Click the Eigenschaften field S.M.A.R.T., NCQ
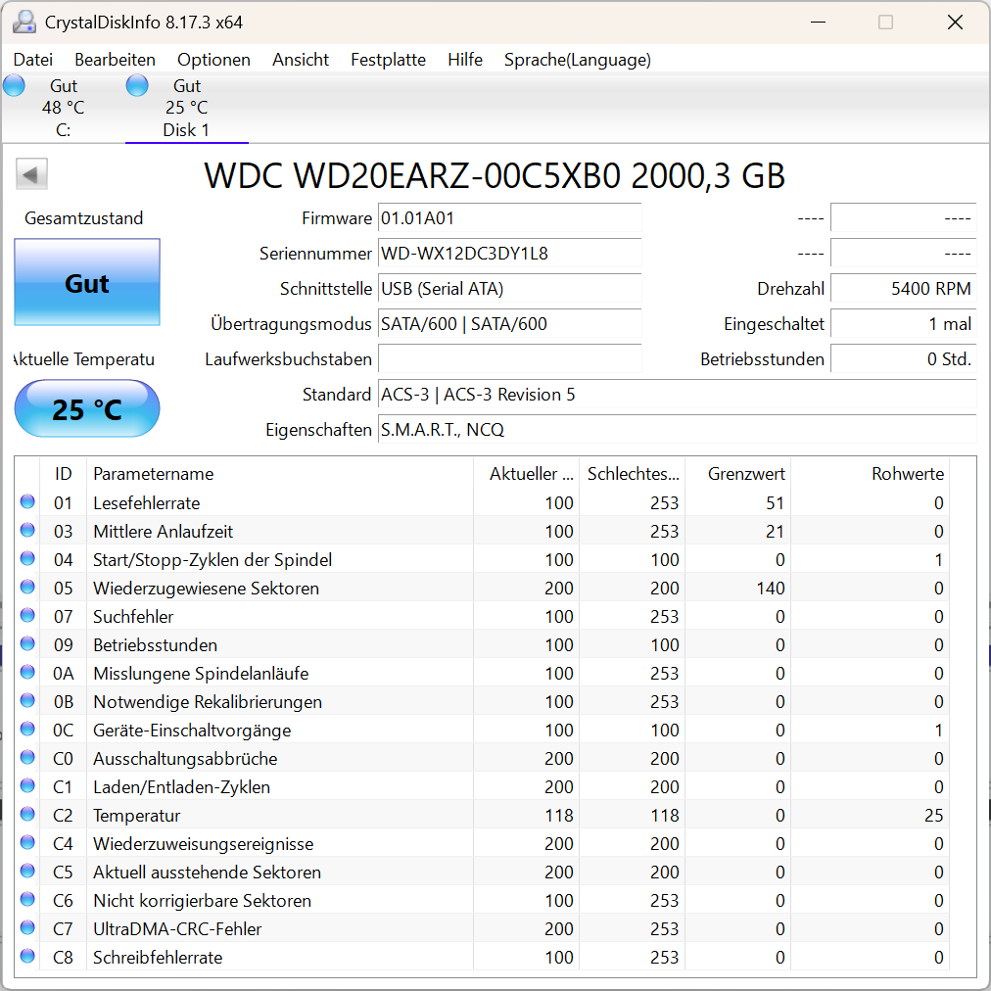This screenshot has width=991, height=991. (x=677, y=431)
